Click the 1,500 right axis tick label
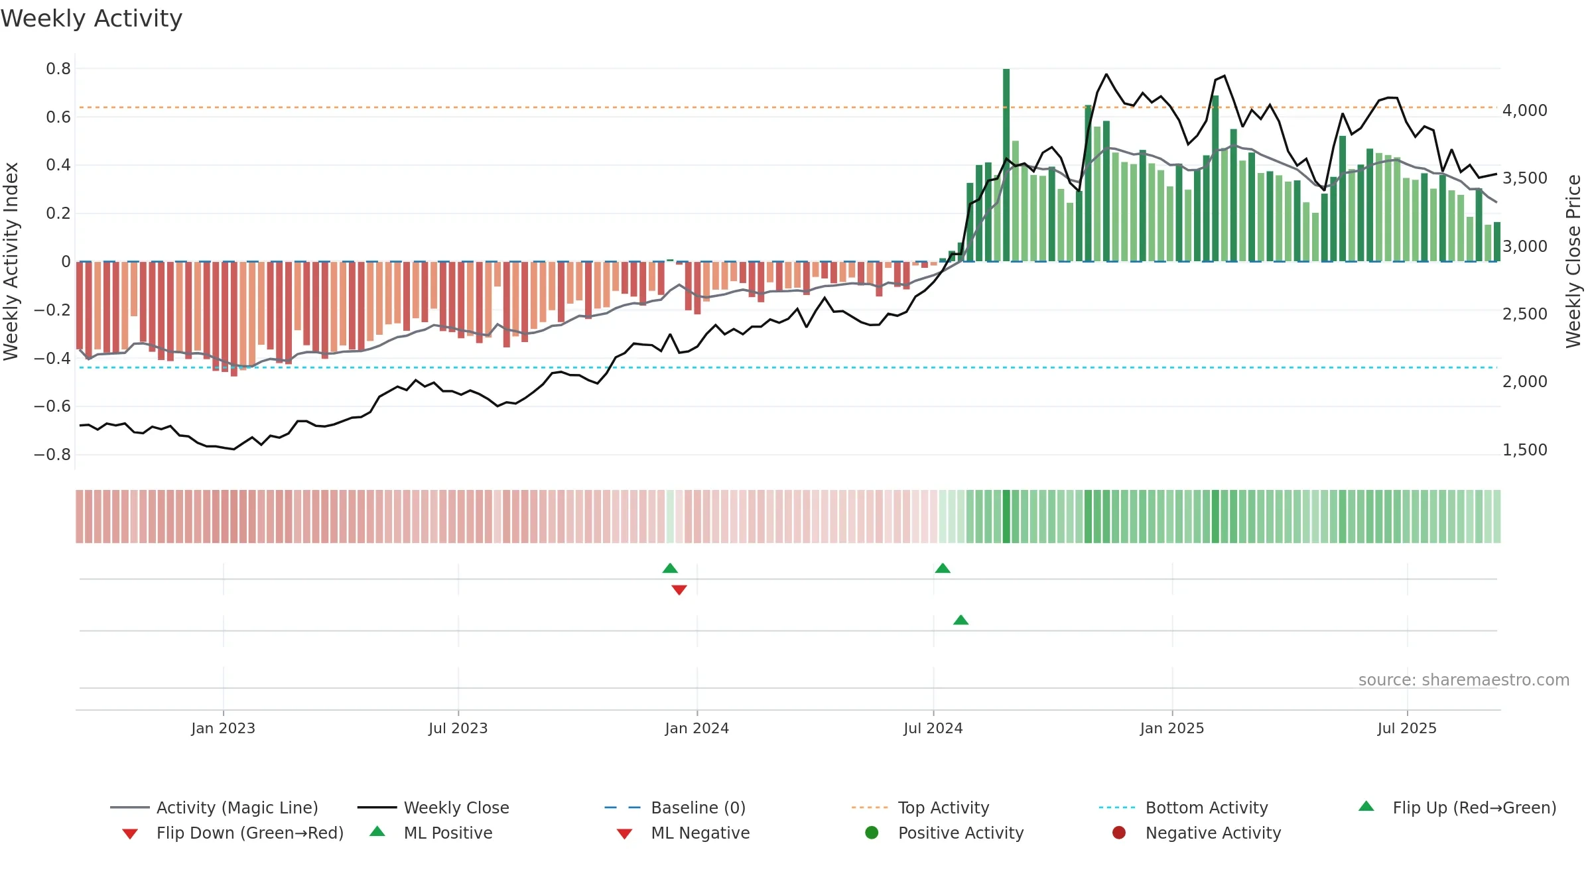Image resolution: width=1592 pixels, height=895 pixels. pos(1525,449)
